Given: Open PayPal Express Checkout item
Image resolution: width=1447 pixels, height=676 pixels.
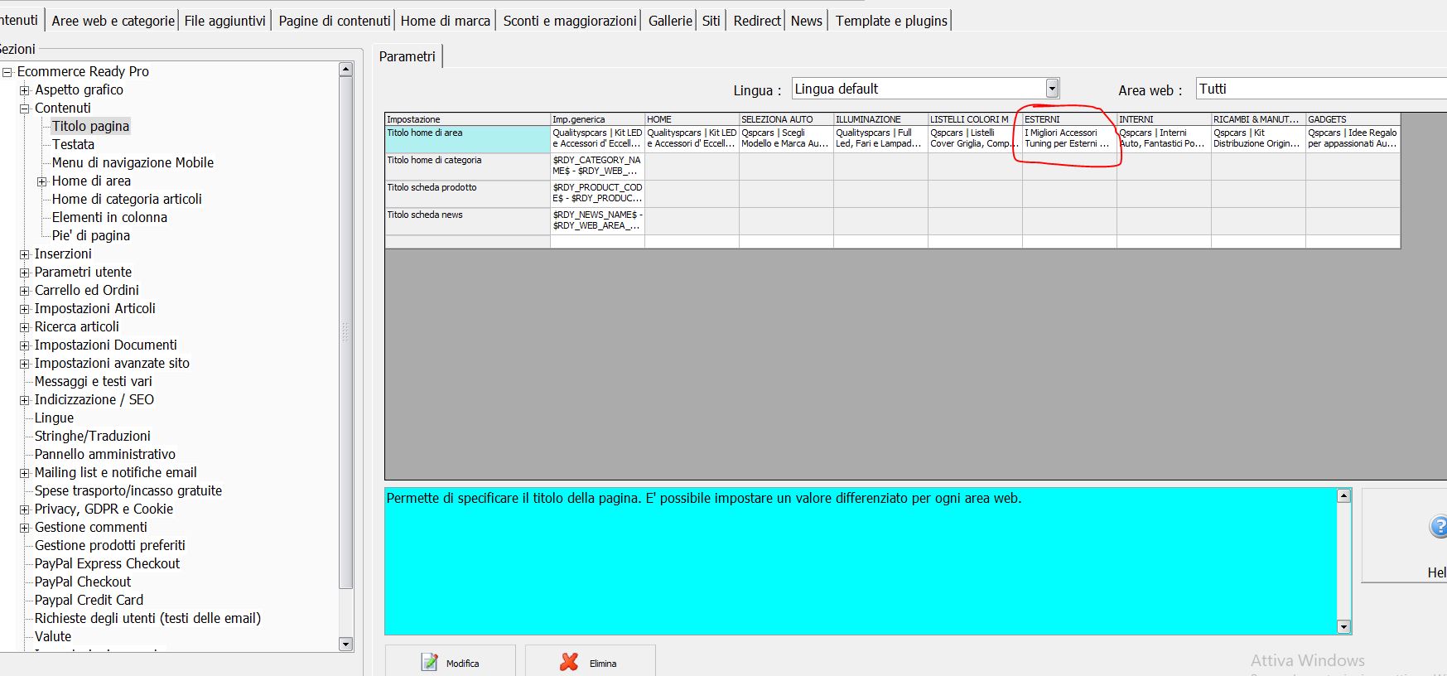Looking at the screenshot, I should click(107, 563).
